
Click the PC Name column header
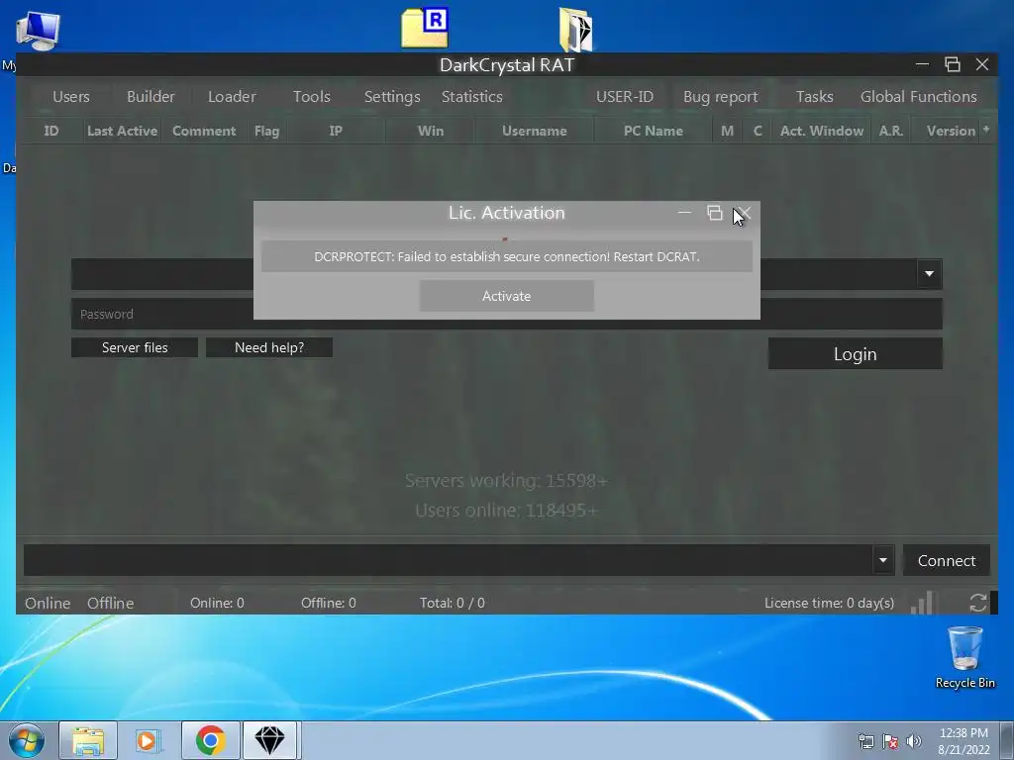pos(654,132)
